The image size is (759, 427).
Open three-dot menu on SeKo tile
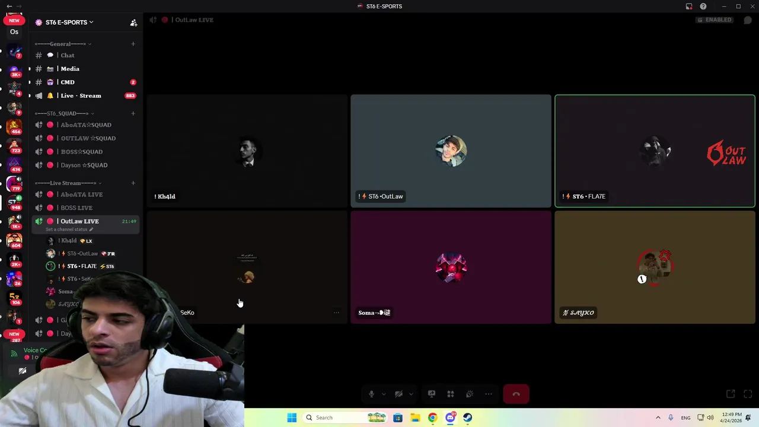[336, 313]
